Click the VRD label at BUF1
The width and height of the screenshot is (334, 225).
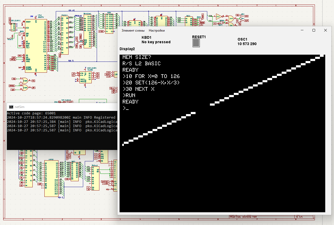click(x=67, y=179)
